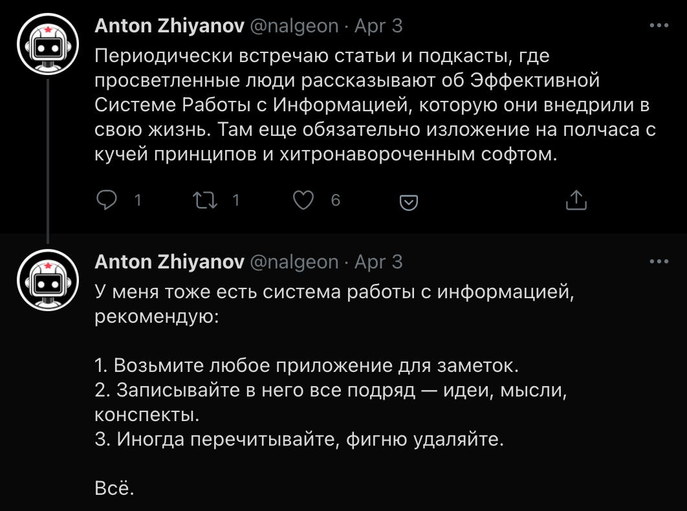The image size is (687, 511).
Task: Click the retweet count number
Action: (x=235, y=201)
